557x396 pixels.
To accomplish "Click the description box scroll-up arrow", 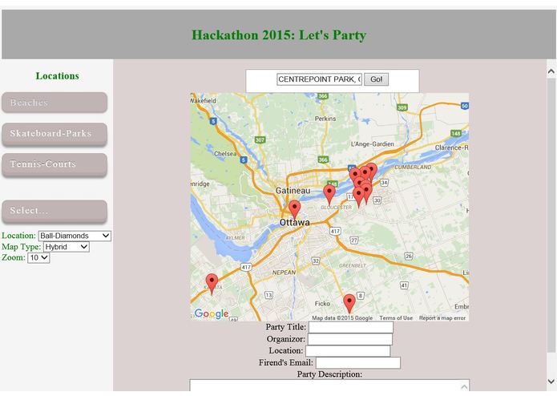I will tap(464, 386).
